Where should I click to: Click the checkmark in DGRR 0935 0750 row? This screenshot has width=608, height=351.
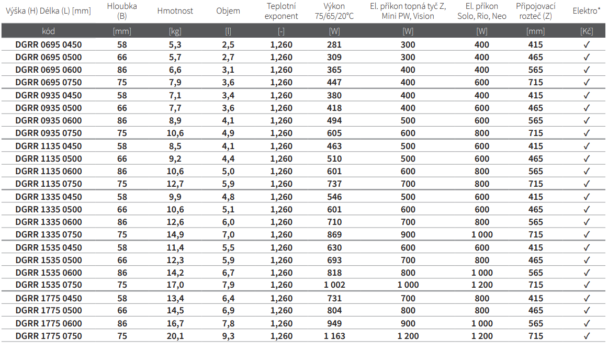click(586, 133)
